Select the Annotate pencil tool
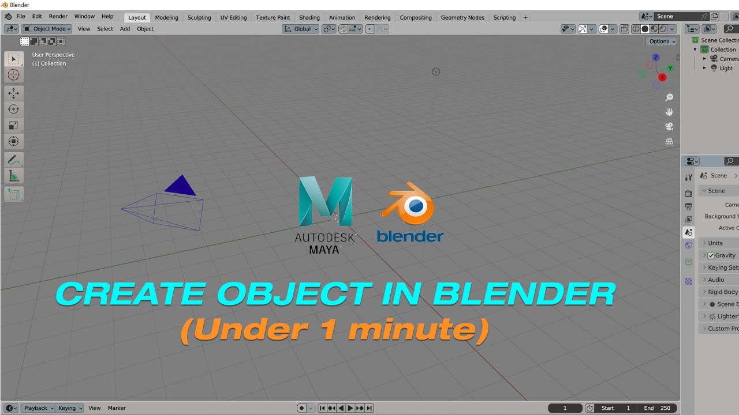The height and width of the screenshot is (415, 739). 14,160
